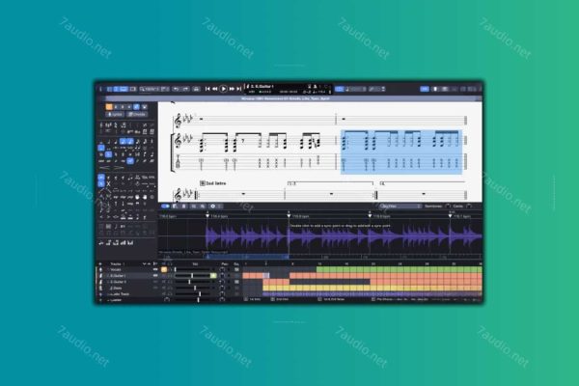
Task: Start playback with the Play button
Action: tap(223, 89)
